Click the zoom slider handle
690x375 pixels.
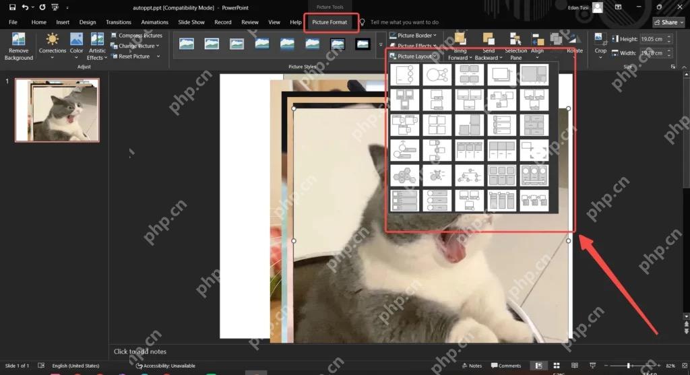pyautogui.click(x=629, y=366)
